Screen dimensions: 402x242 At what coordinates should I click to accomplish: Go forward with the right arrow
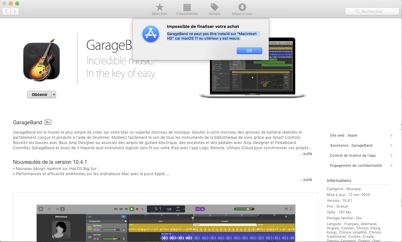coord(15,11)
